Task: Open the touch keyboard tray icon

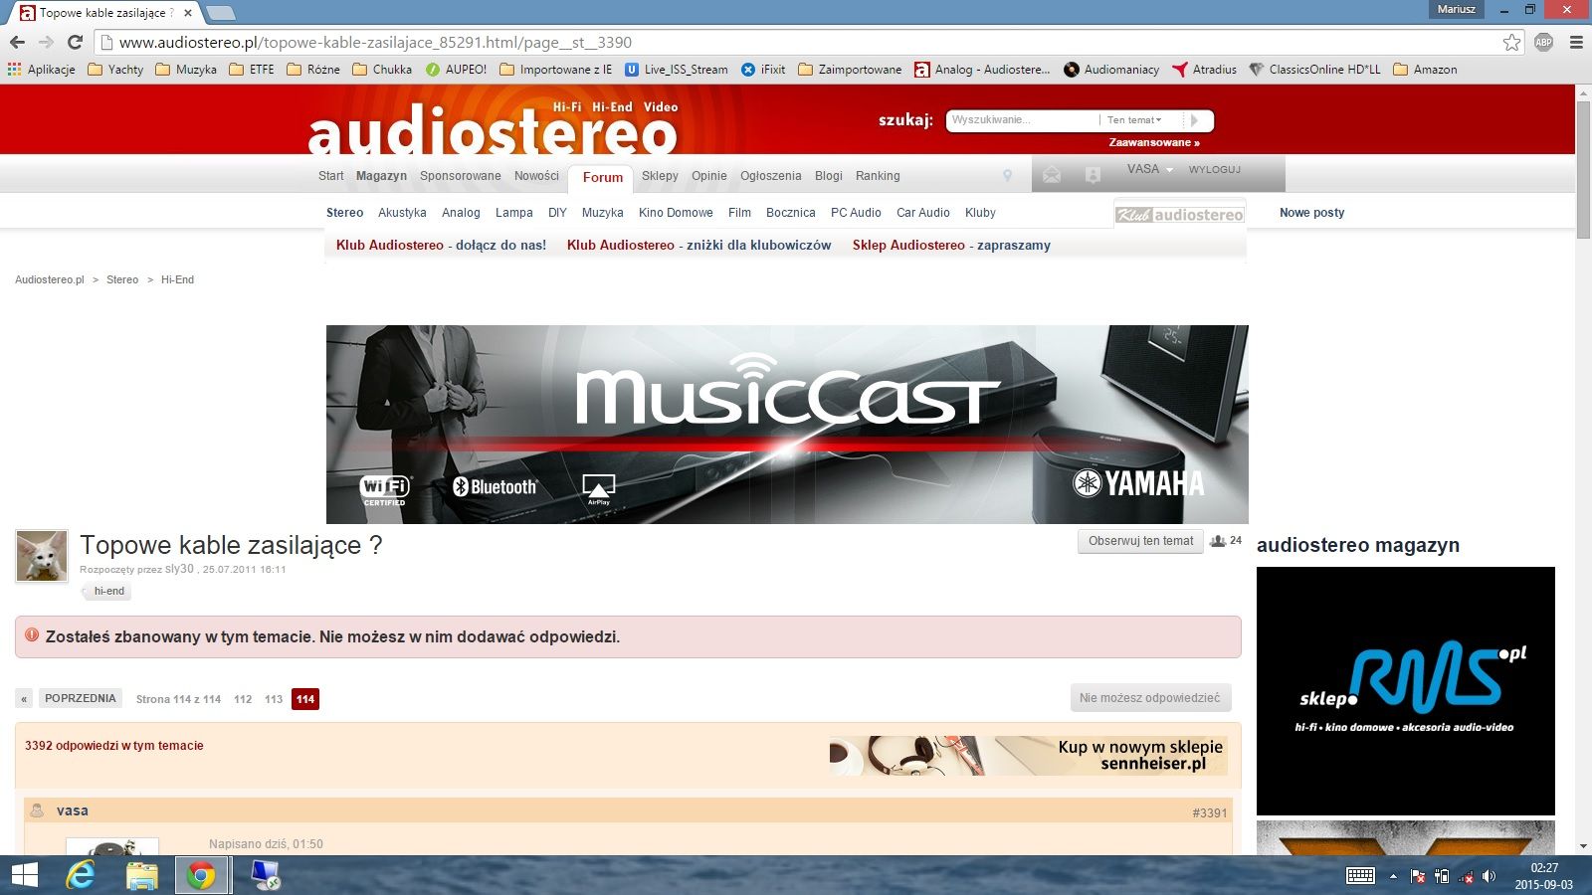Action: (x=1360, y=876)
